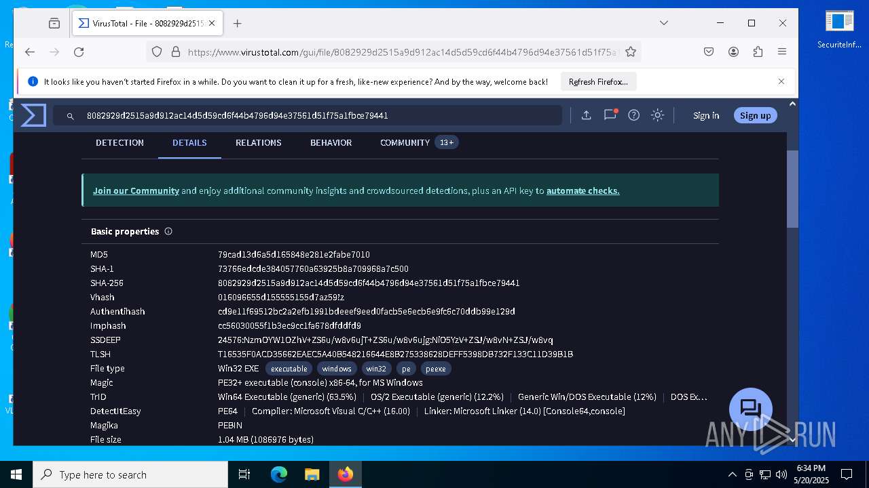Click the Firefox taskbar icon

[x=346, y=474]
